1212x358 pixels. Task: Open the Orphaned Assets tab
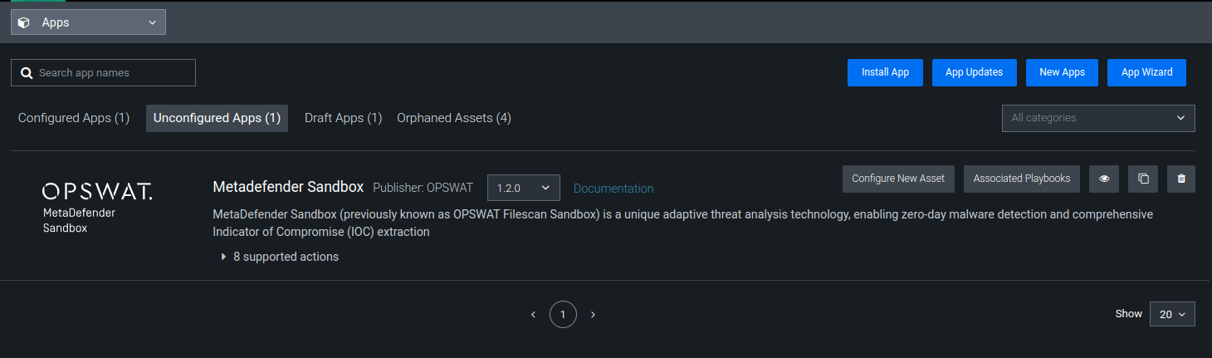(x=454, y=118)
